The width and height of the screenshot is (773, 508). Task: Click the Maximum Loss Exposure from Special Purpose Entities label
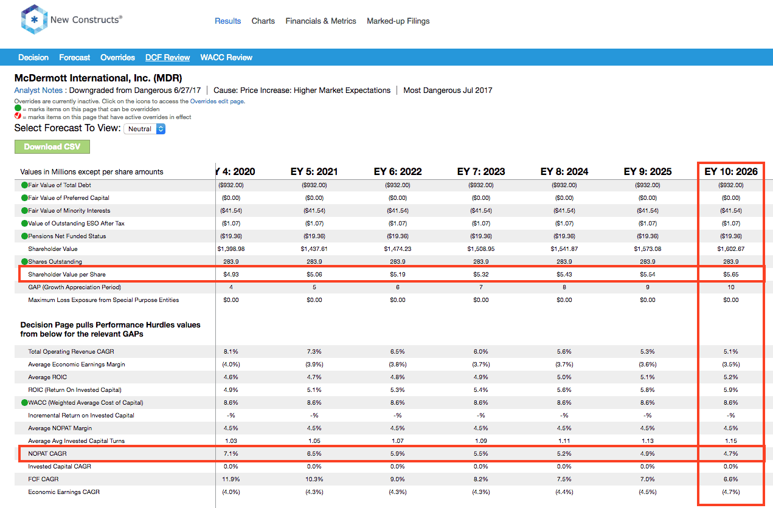point(103,300)
